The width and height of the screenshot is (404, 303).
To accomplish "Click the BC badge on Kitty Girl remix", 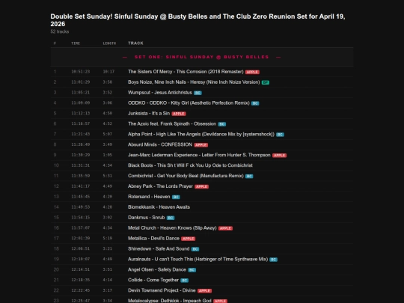I will coord(255,103).
